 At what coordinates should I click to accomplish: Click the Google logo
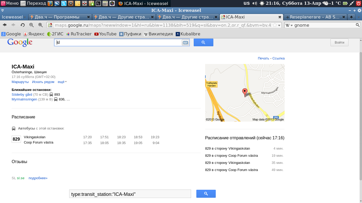[20, 43]
